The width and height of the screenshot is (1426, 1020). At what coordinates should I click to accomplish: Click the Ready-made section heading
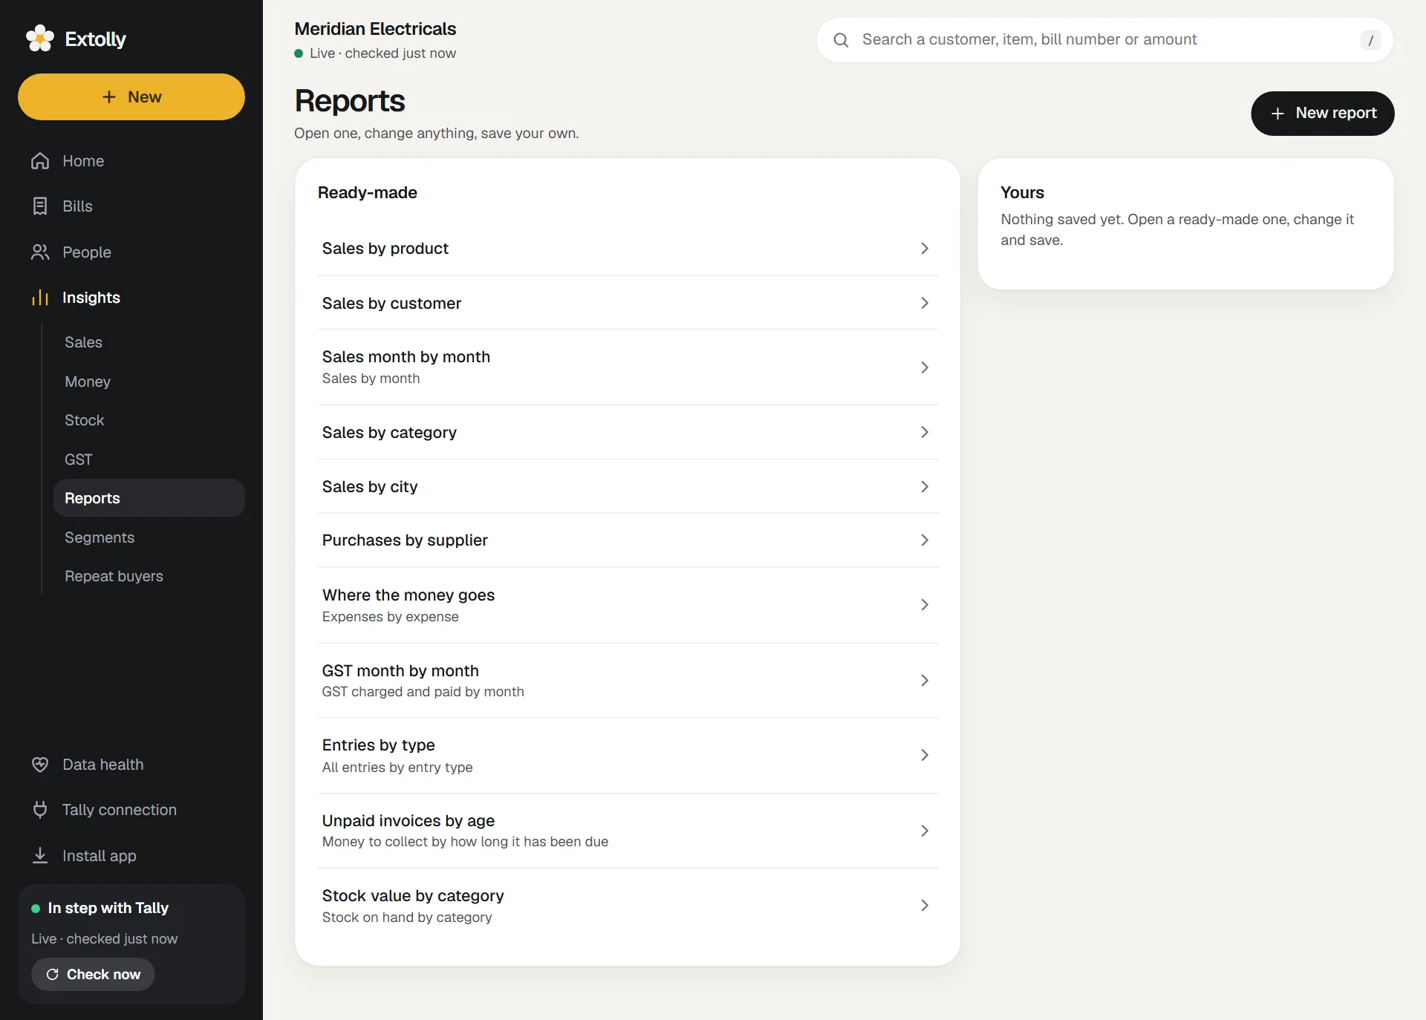tap(368, 193)
